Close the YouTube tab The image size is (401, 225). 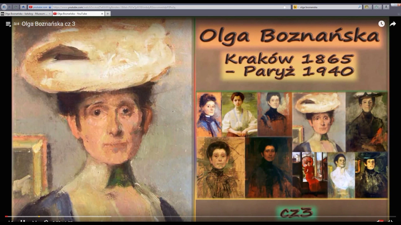coord(102,14)
